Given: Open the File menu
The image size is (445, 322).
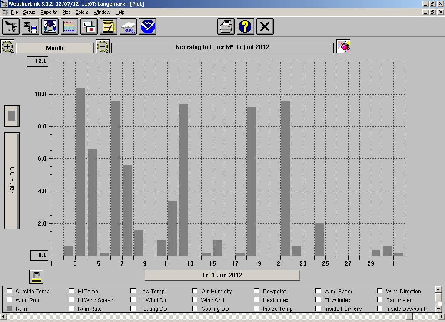Looking at the screenshot, I should point(14,12).
